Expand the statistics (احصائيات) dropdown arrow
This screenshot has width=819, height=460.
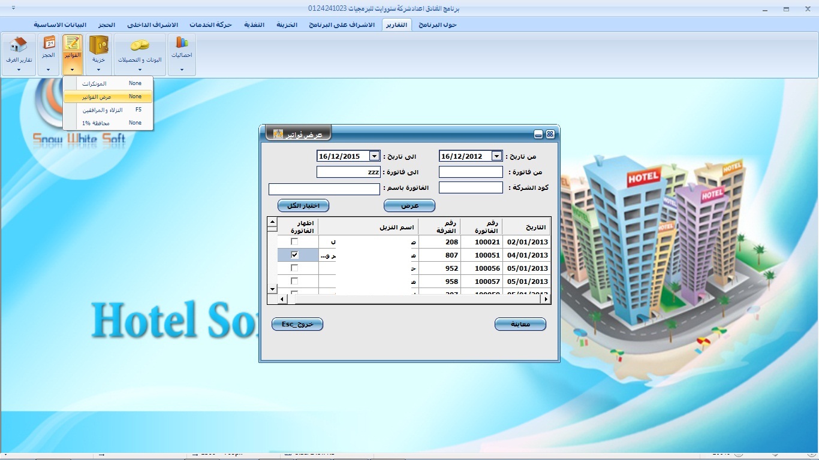tap(182, 69)
